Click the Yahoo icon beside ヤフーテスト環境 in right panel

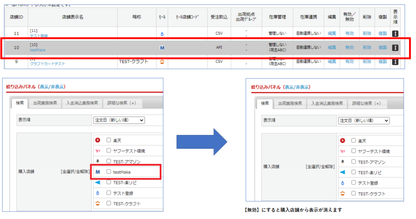pyautogui.click(x=343, y=151)
